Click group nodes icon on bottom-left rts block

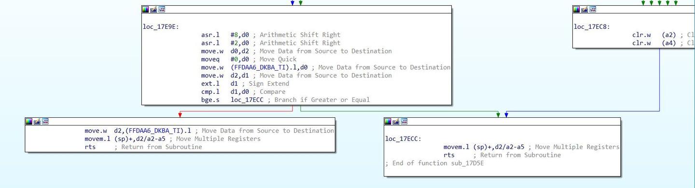45,121
